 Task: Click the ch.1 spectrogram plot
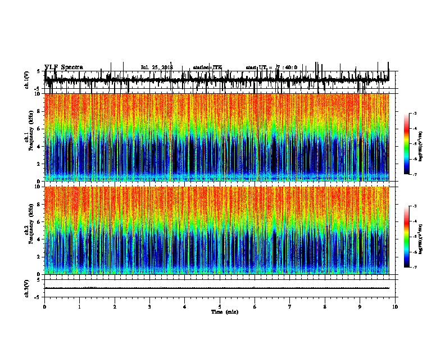point(217,137)
